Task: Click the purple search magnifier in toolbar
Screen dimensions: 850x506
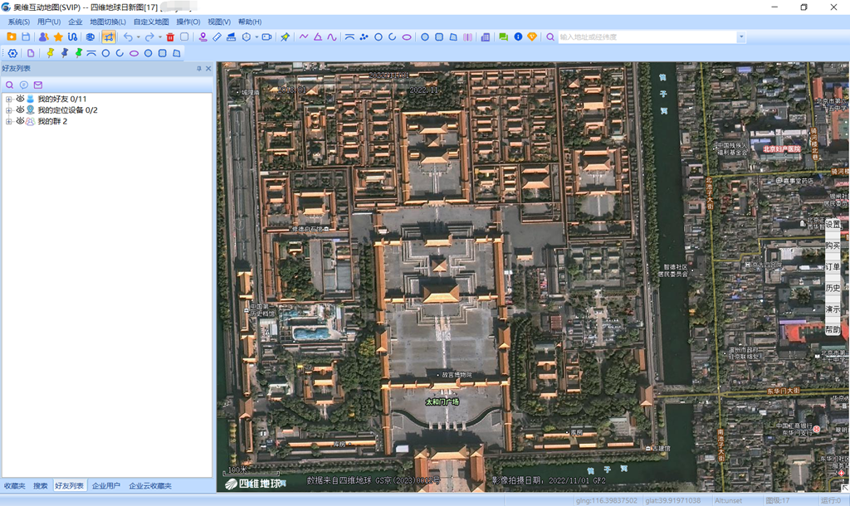Action: click(550, 36)
